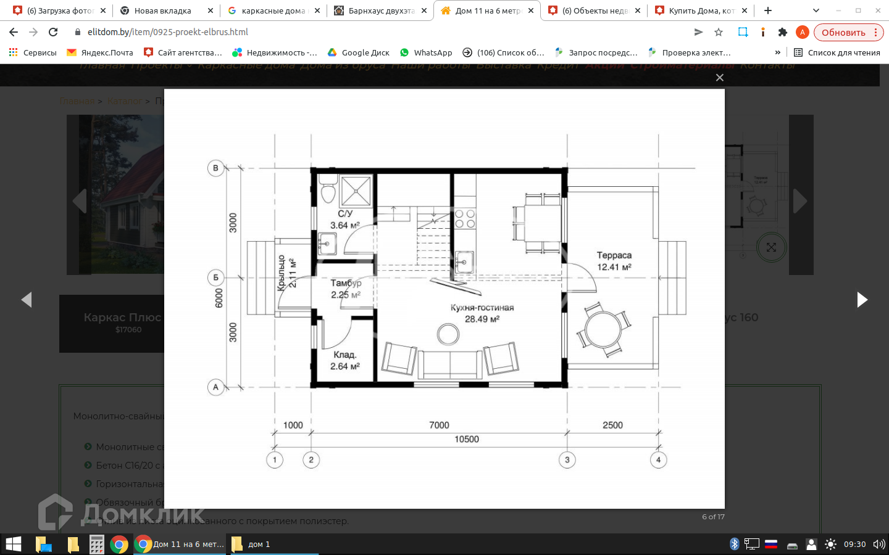Screen dimensions: 889x555
Task: Open Список для чтения reading list
Action: (837, 52)
